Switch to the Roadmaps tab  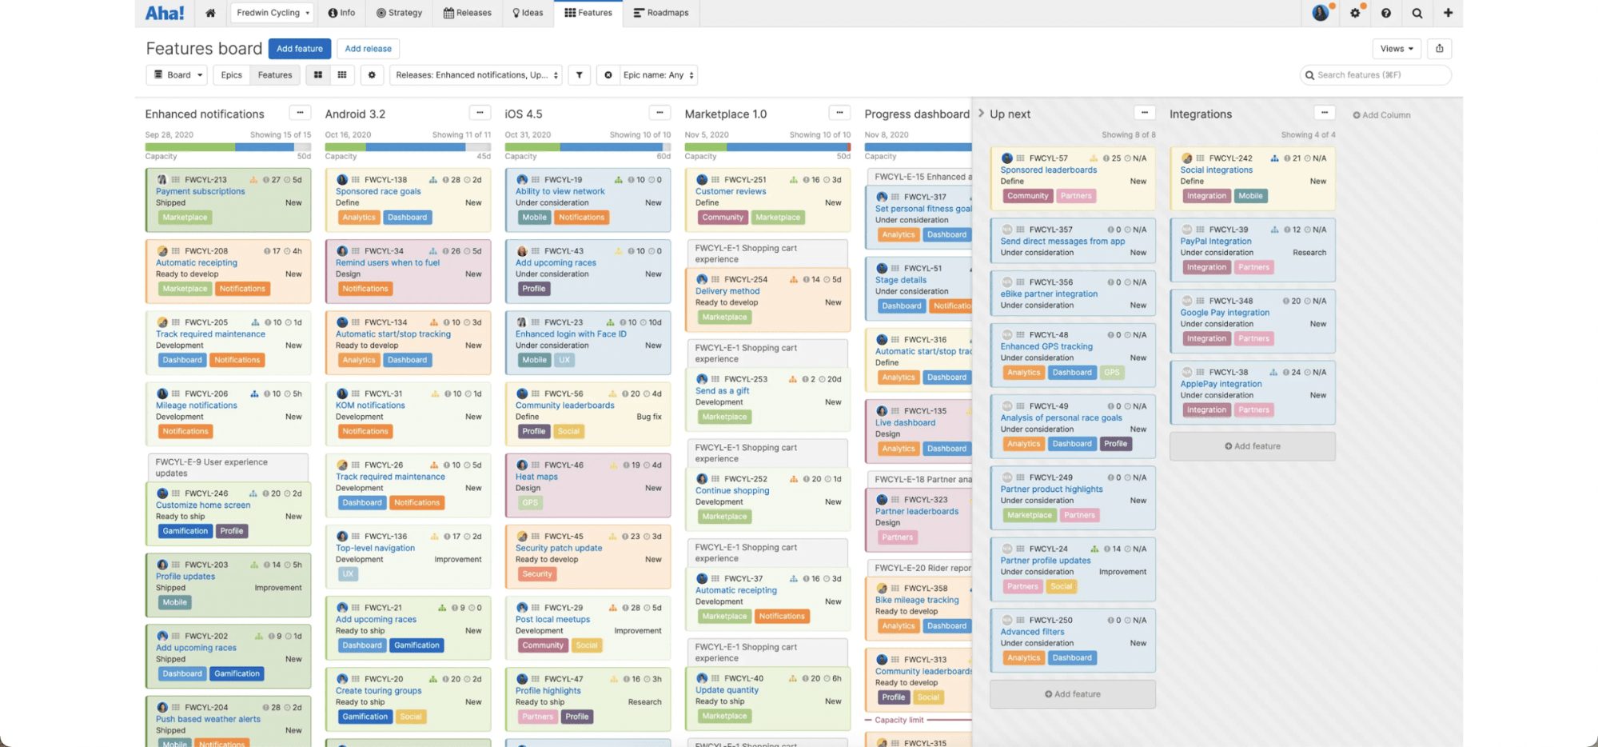point(662,13)
